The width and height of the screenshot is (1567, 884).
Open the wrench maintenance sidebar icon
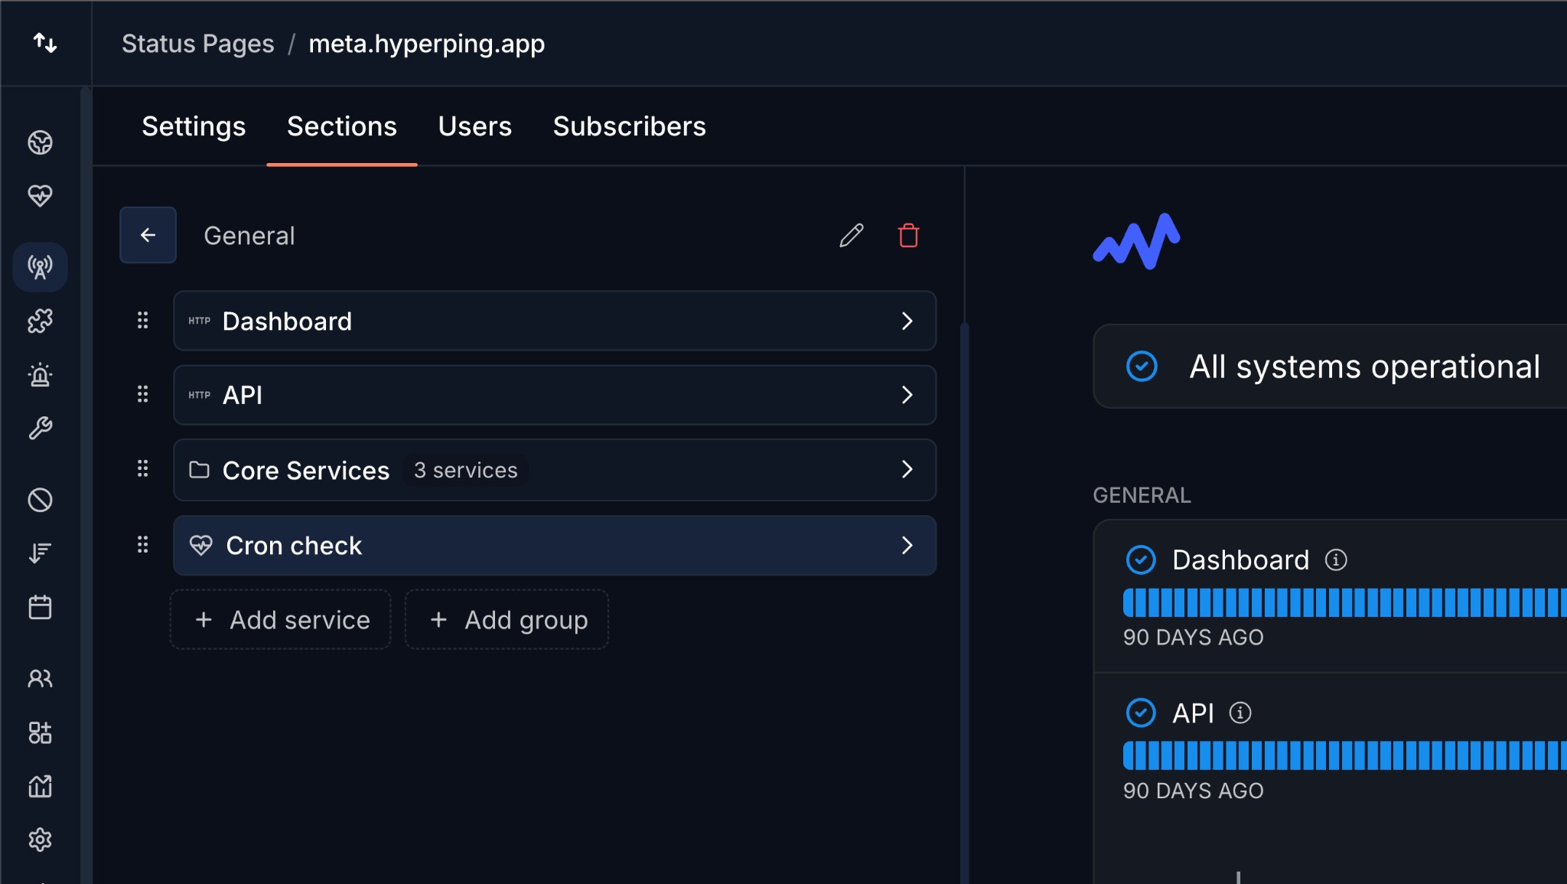(x=40, y=428)
